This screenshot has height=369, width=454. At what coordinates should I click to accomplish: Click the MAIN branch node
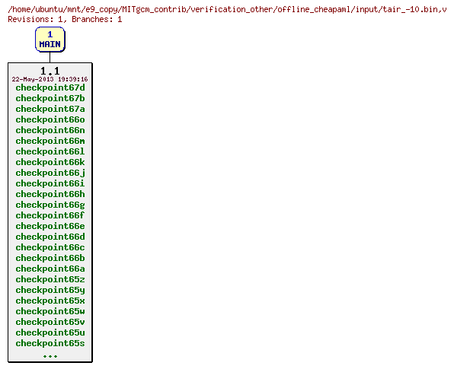click(50, 40)
